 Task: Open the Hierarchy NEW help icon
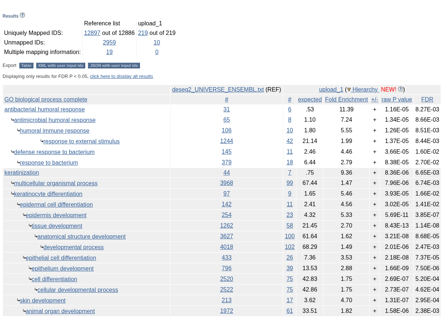(x=400, y=89)
